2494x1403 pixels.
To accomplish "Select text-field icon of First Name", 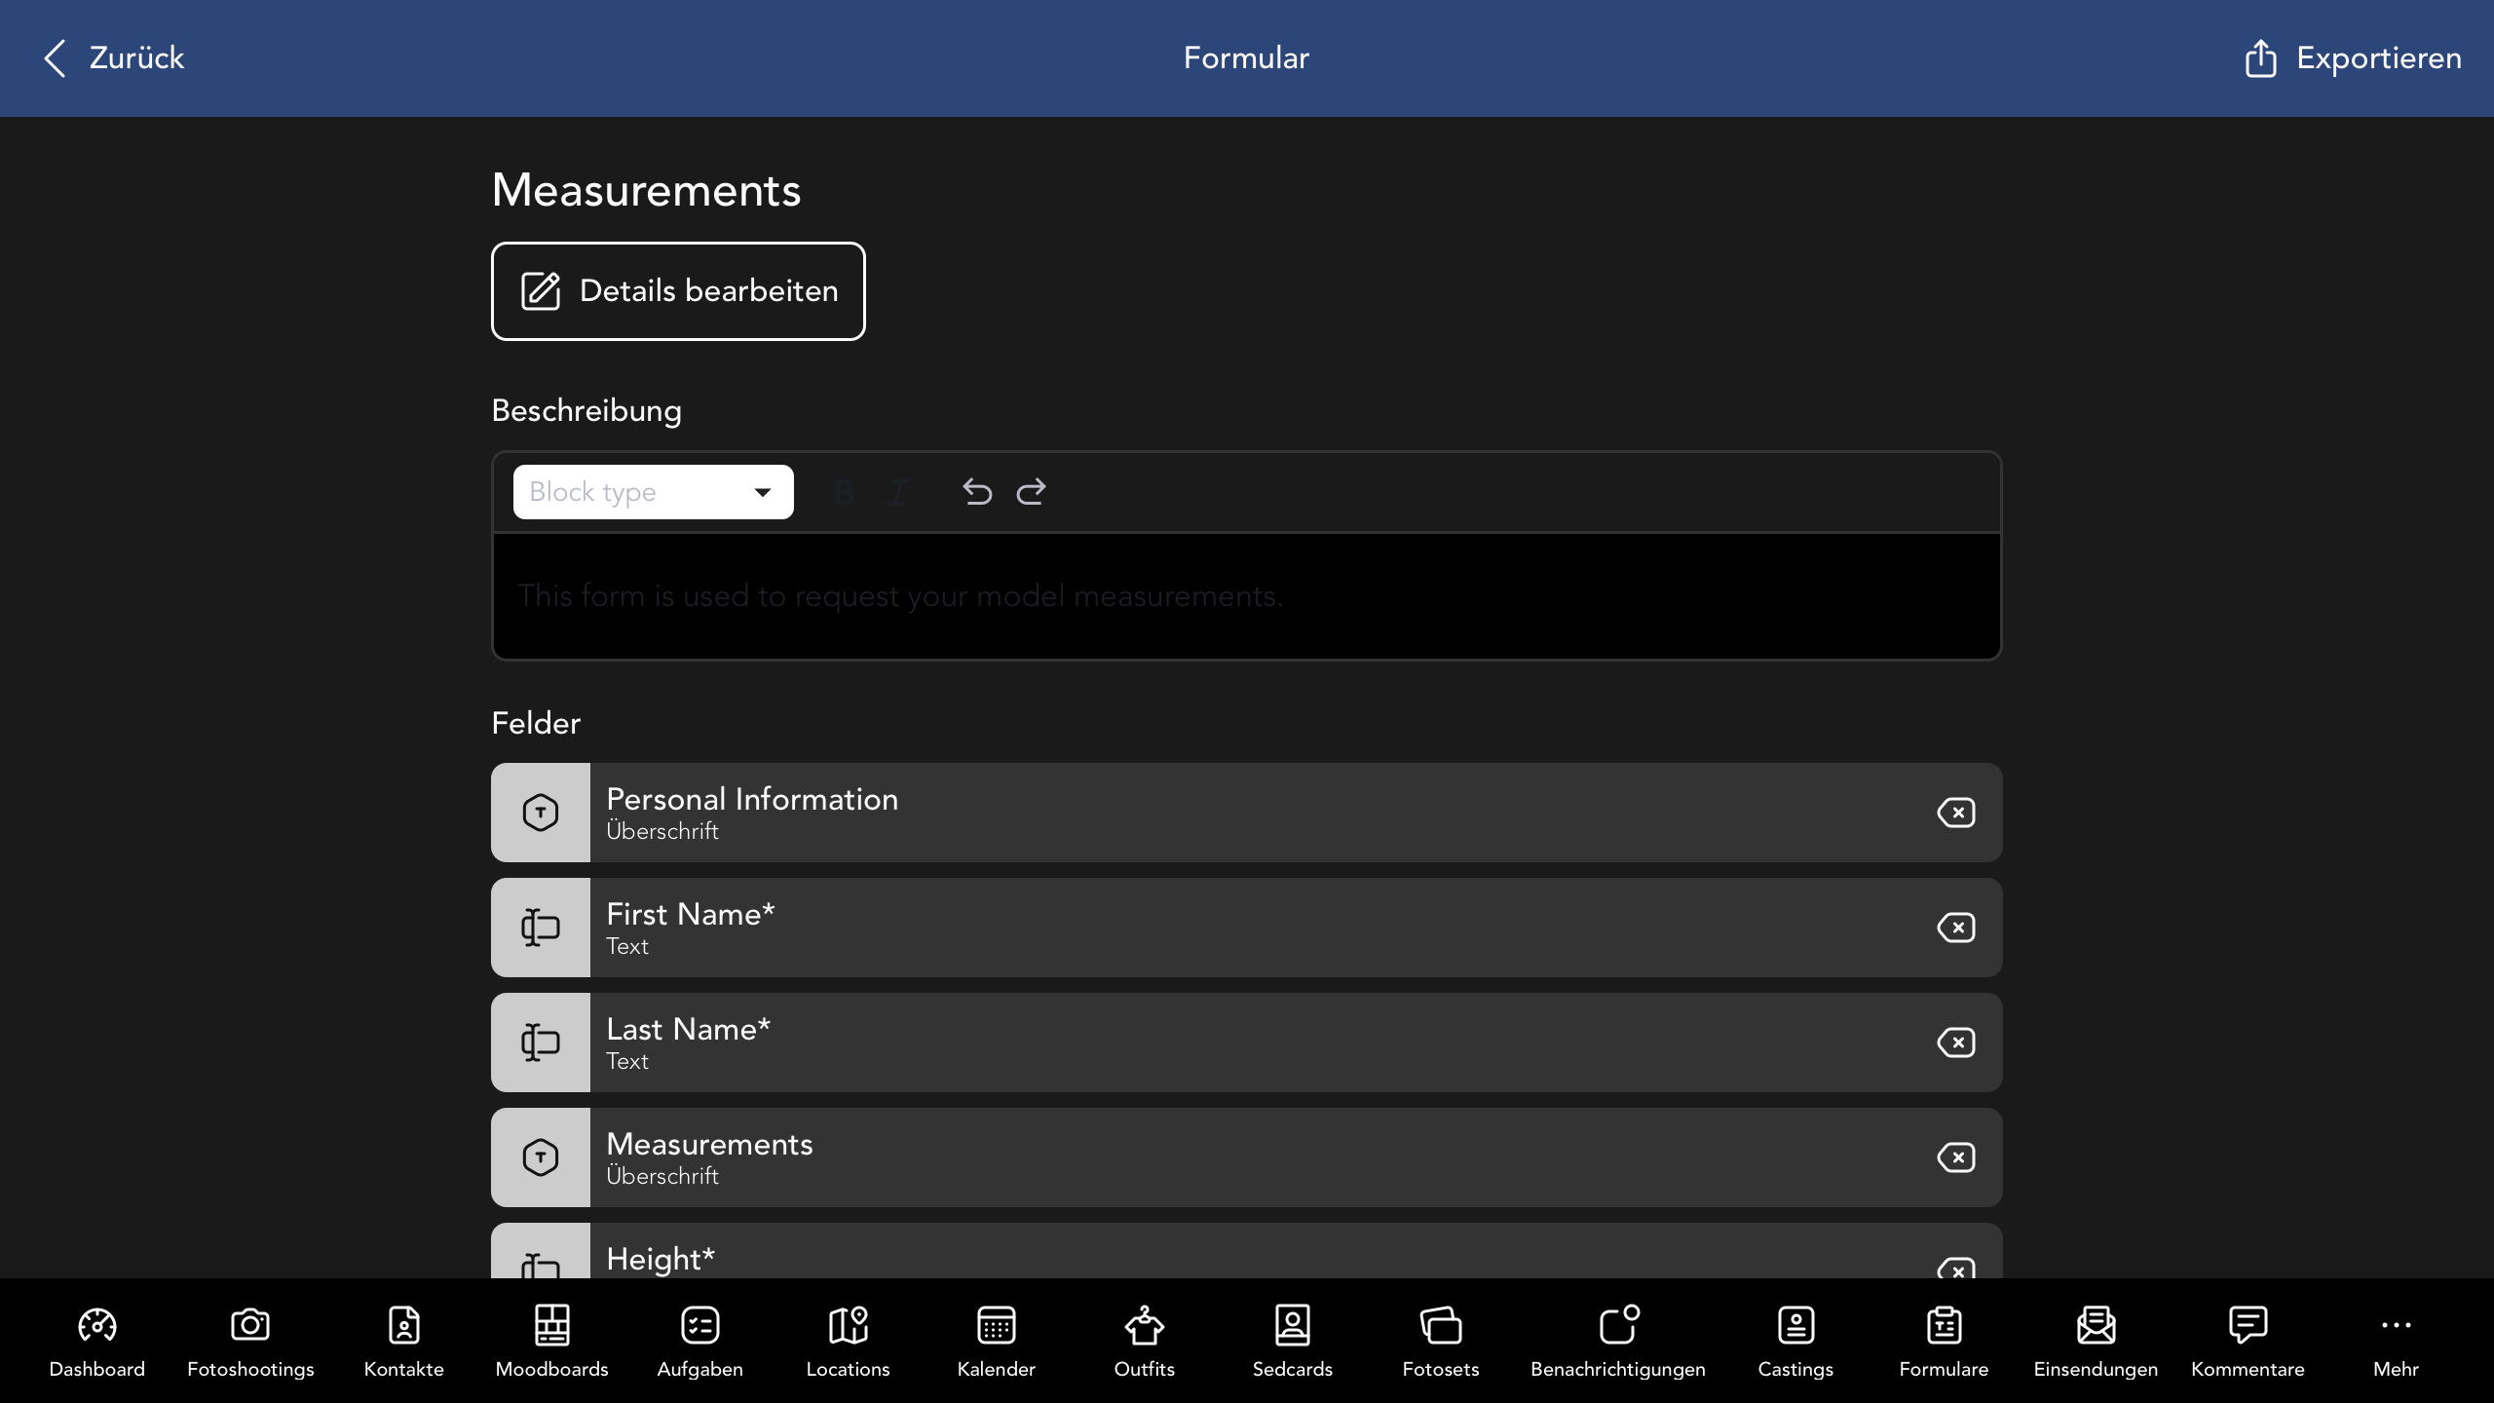I will coord(541,928).
